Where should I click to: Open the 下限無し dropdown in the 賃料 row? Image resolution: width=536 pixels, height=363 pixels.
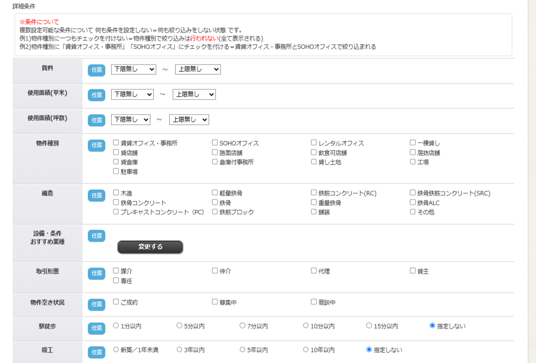[133, 69]
